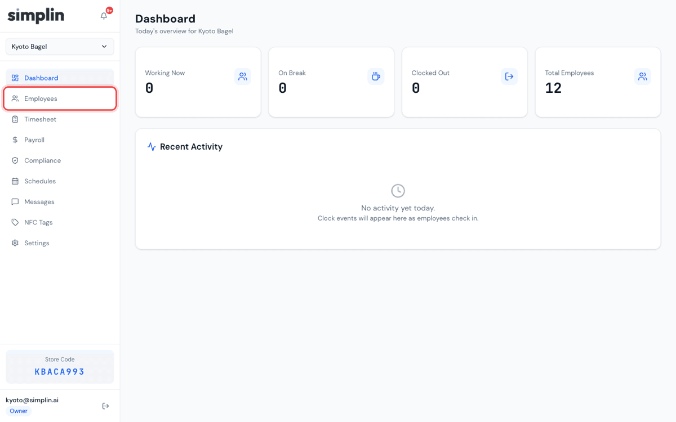Click the Payroll dollar icon
Viewport: 676px width, 422px height.
tap(15, 140)
